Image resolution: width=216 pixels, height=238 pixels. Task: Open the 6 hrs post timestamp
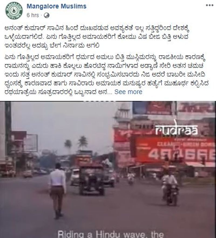pyautogui.click(x=33, y=15)
